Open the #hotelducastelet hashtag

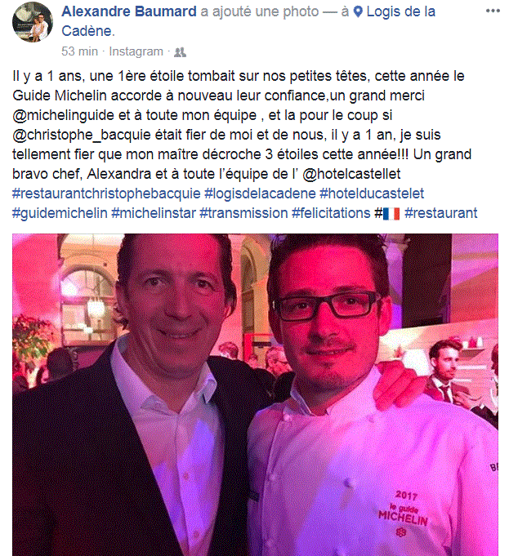click(x=372, y=193)
